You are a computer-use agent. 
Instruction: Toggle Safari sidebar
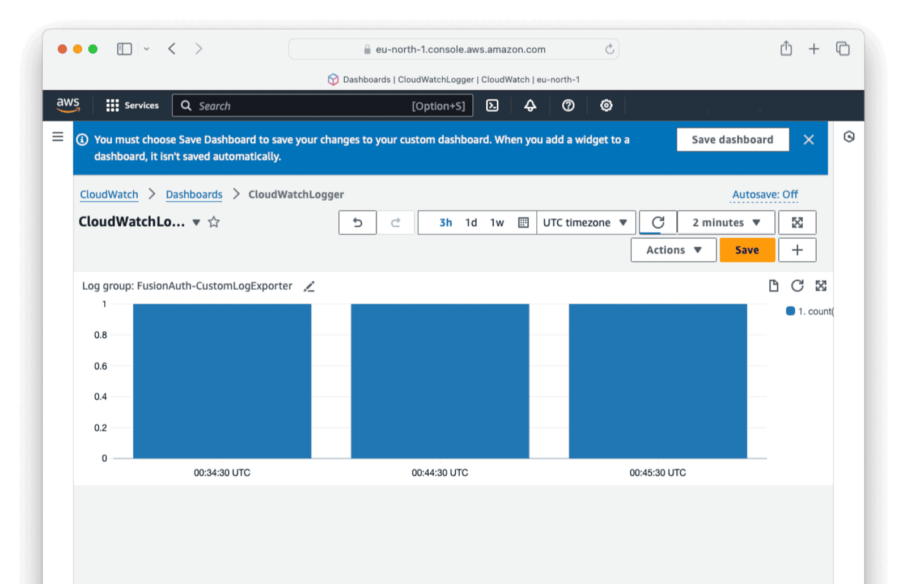pyautogui.click(x=124, y=49)
